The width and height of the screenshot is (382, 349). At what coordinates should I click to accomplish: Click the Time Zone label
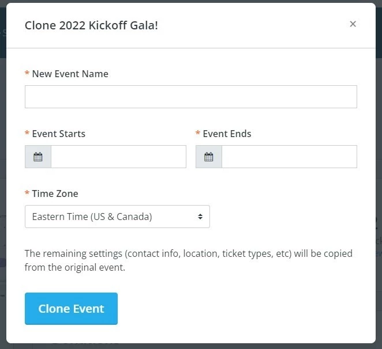[x=55, y=194]
